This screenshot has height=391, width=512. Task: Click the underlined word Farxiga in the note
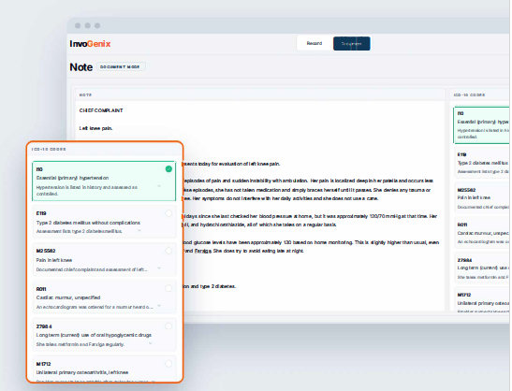click(203, 251)
